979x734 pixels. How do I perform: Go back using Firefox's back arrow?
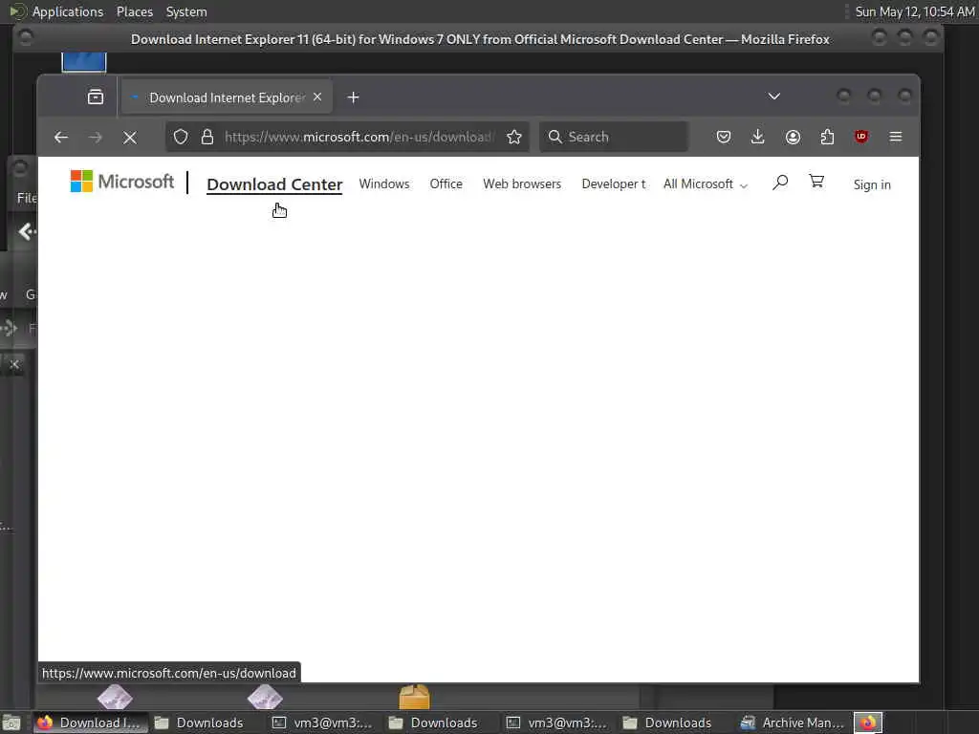(60, 137)
